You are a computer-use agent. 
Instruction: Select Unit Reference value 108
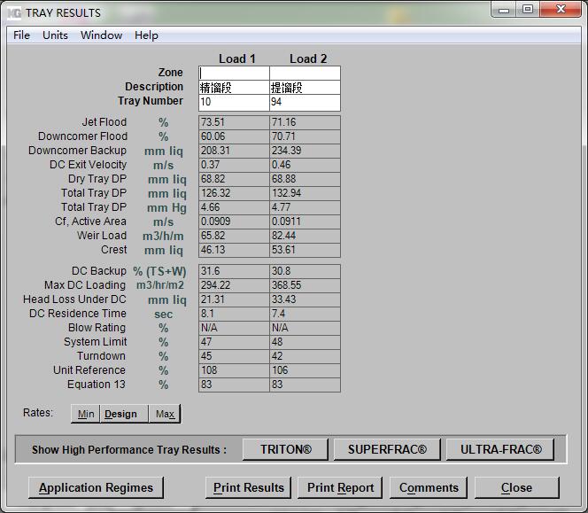pyautogui.click(x=234, y=370)
